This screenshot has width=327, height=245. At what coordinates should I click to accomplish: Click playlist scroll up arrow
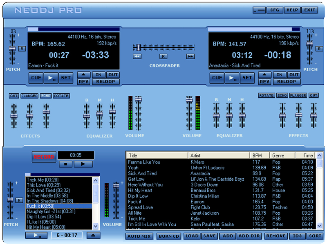(x=96, y=180)
